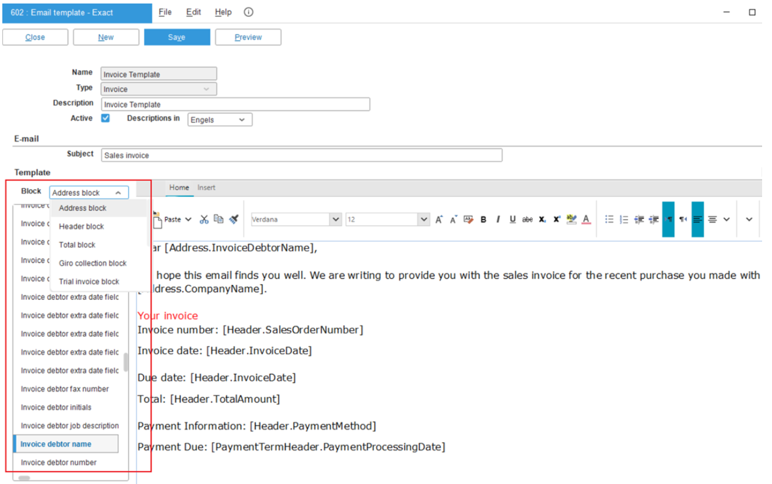Switch to the Insert ribbon tab
The image size is (772, 484).
206,188
